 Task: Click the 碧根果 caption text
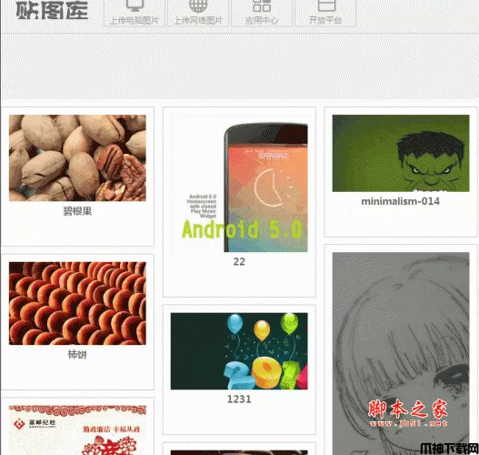click(x=77, y=211)
